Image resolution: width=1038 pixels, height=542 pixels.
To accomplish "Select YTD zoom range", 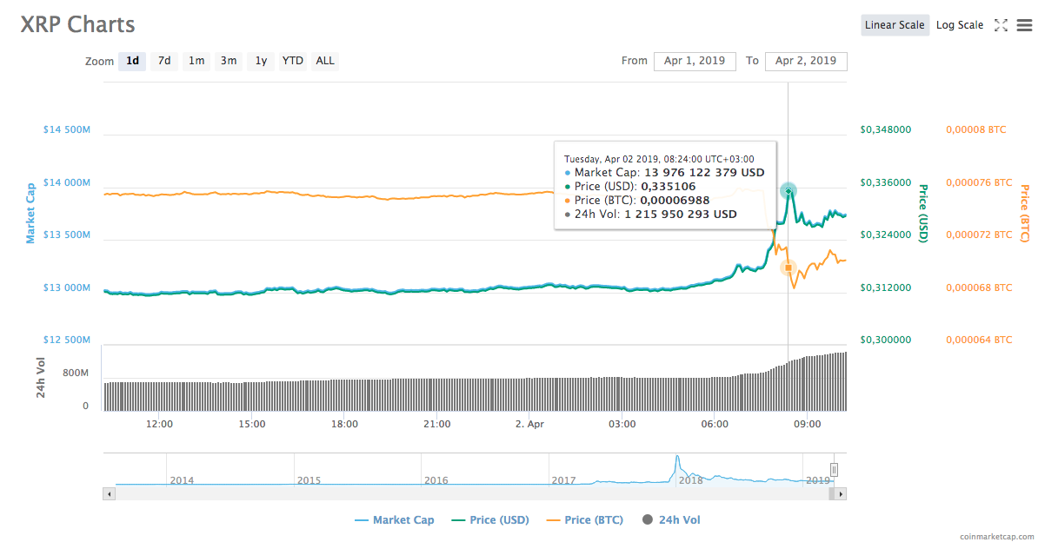I will [x=293, y=61].
